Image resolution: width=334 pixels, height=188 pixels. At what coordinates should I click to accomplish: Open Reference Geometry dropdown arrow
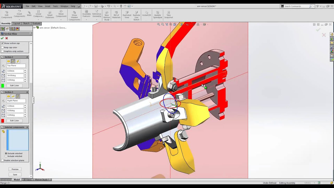pos(97,20)
